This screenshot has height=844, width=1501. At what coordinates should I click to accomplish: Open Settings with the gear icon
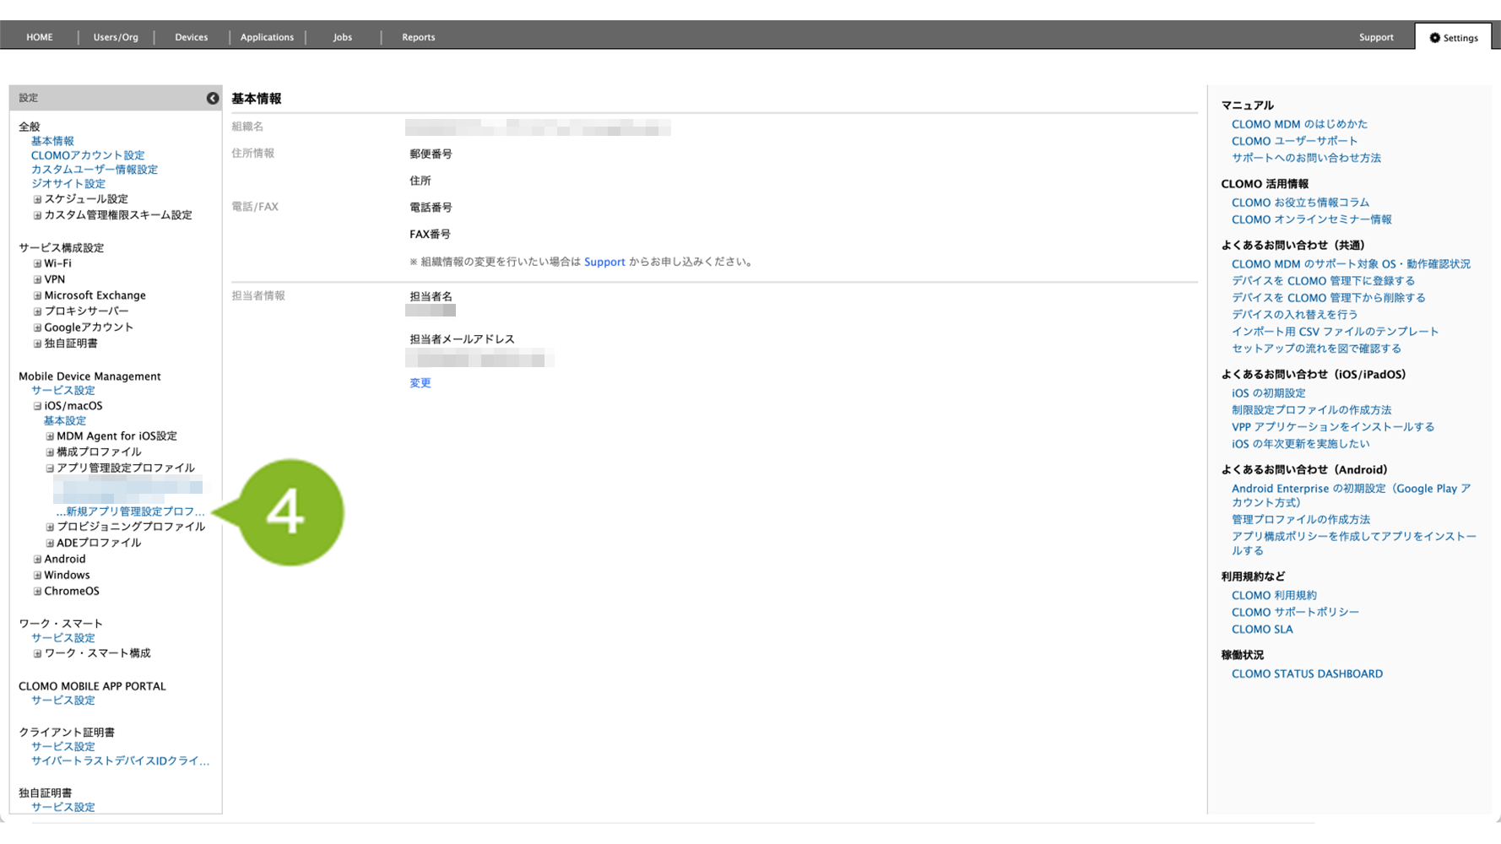tap(1453, 38)
